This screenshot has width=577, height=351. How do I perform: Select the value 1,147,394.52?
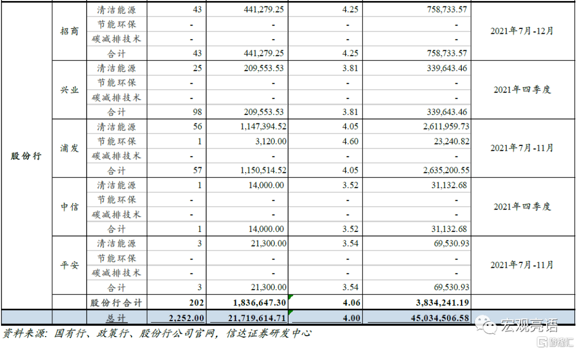(263, 127)
